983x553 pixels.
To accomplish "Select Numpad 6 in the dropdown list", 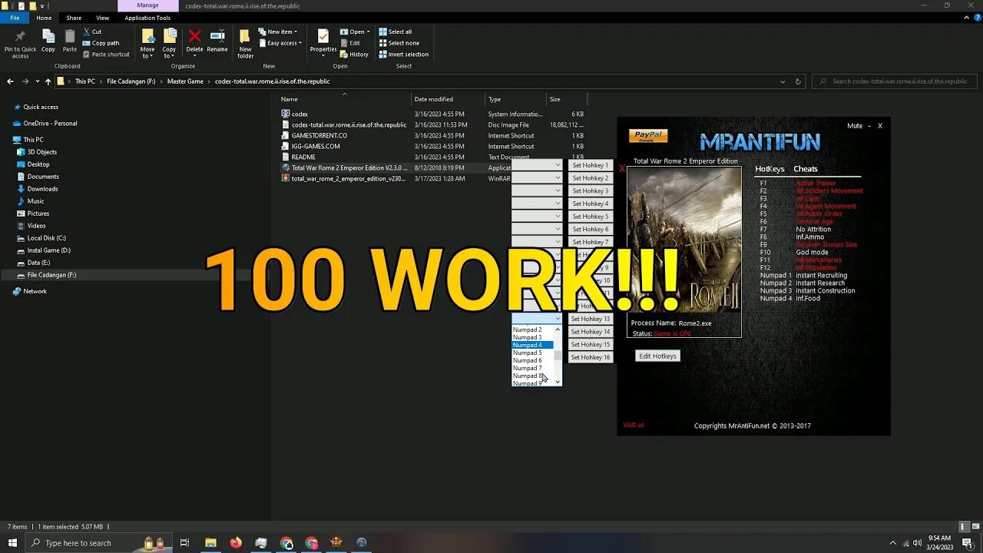I will coord(532,360).
